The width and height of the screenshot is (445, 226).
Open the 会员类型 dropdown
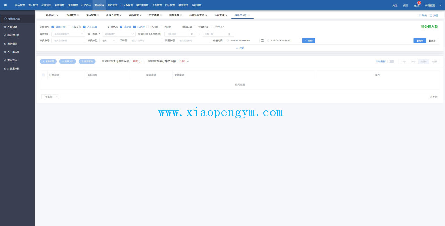(x=108, y=41)
